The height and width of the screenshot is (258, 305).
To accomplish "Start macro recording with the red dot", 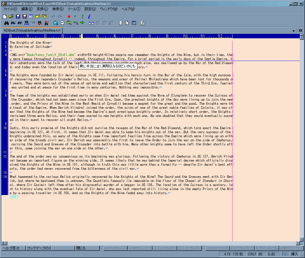I will pyautogui.click(x=69, y=17).
